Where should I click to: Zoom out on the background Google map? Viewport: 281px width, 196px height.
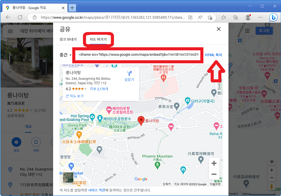[272, 178]
